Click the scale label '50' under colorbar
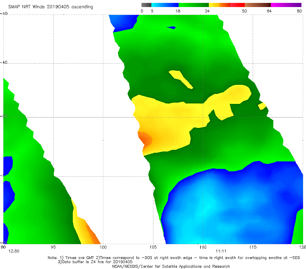 tap(244, 11)
